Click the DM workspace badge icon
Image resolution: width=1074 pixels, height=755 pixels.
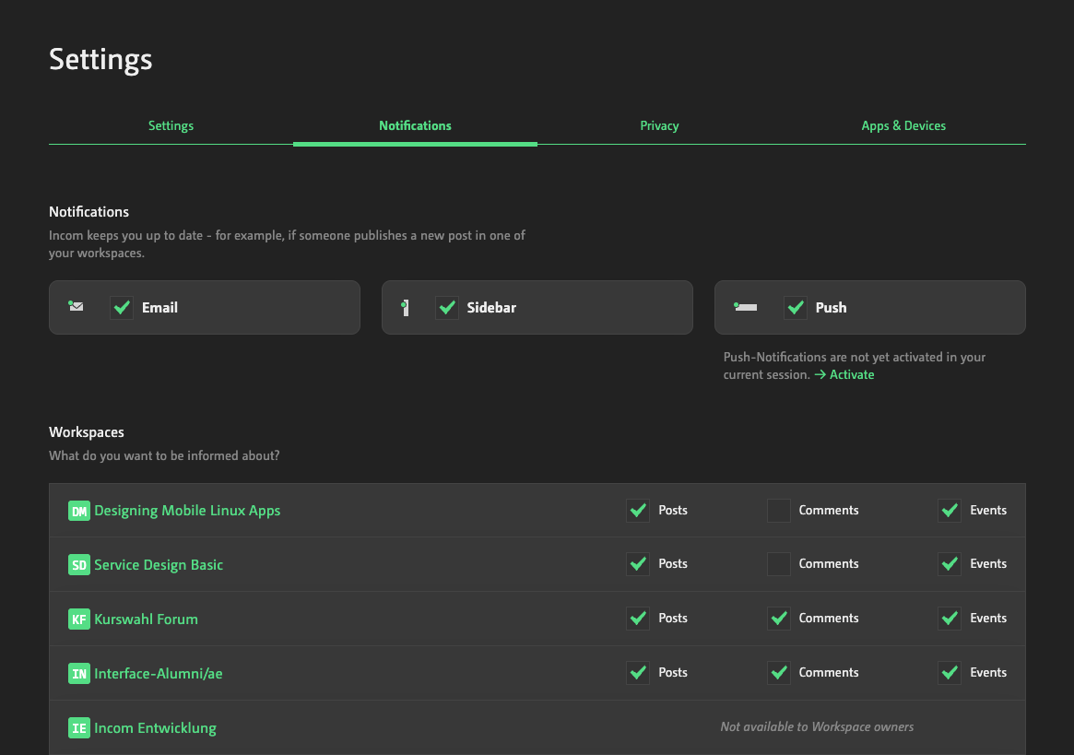pyautogui.click(x=78, y=511)
